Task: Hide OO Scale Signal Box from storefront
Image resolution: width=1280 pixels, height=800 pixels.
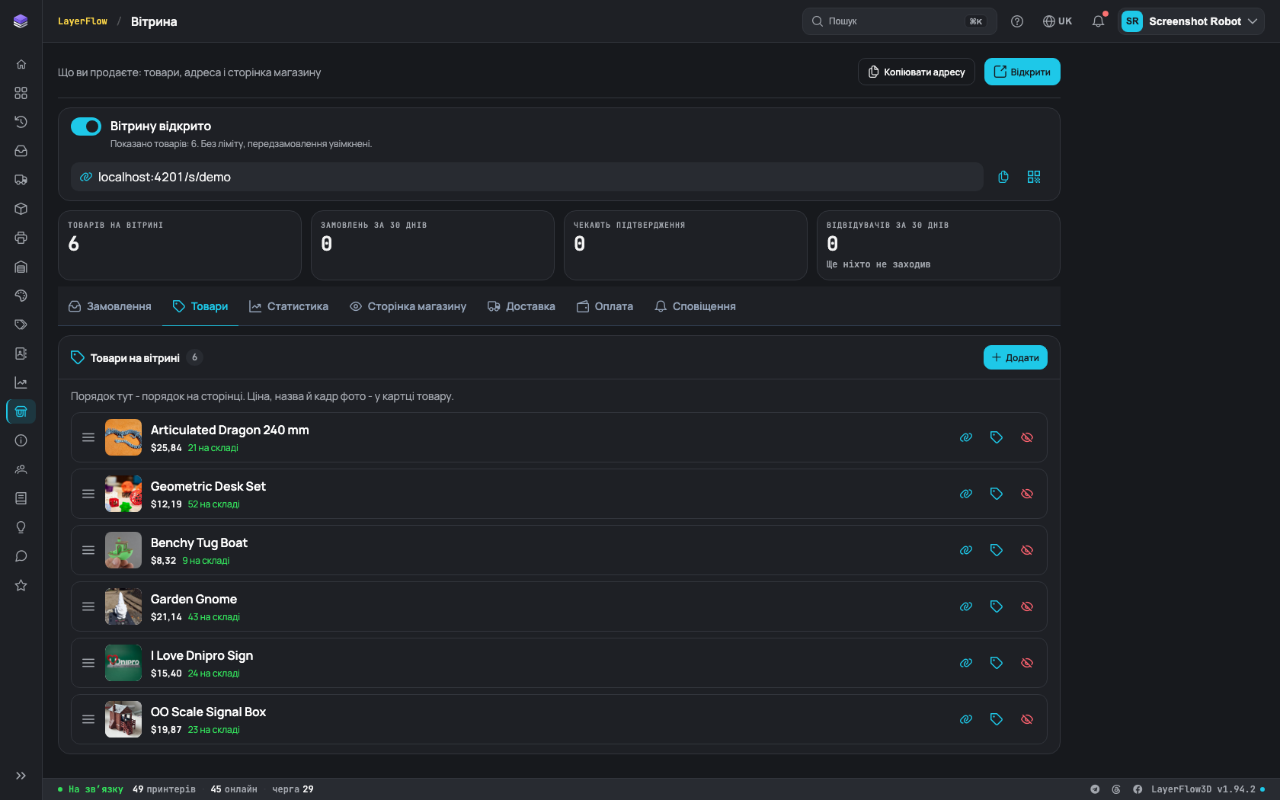Action: coord(1027,719)
